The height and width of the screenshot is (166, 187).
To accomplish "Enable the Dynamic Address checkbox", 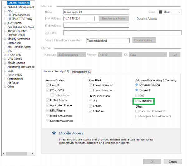I will [134, 19].
